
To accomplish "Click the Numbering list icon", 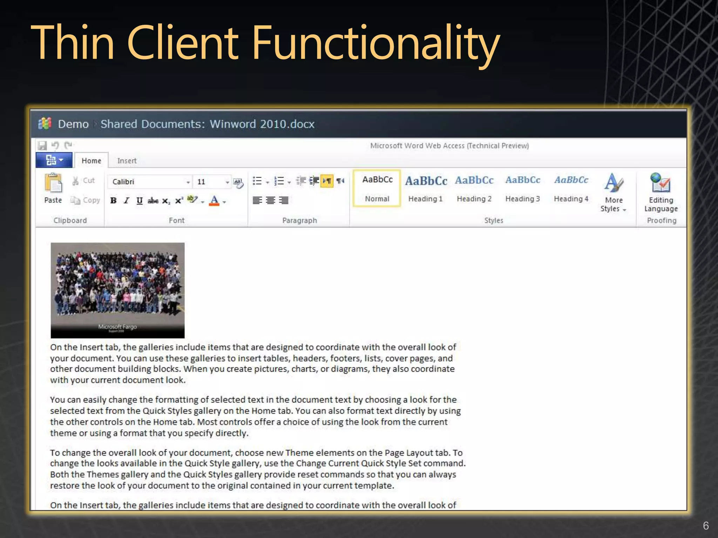I will [x=279, y=181].
